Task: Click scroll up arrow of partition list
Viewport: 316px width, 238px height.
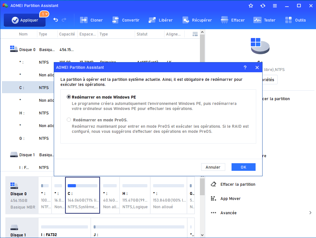Action: pos(202,32)
